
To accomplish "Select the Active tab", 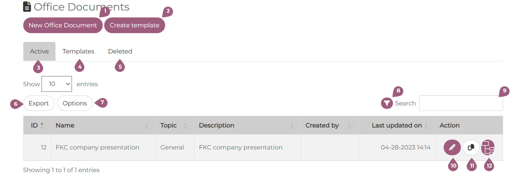I will click(x=39, y=51).
